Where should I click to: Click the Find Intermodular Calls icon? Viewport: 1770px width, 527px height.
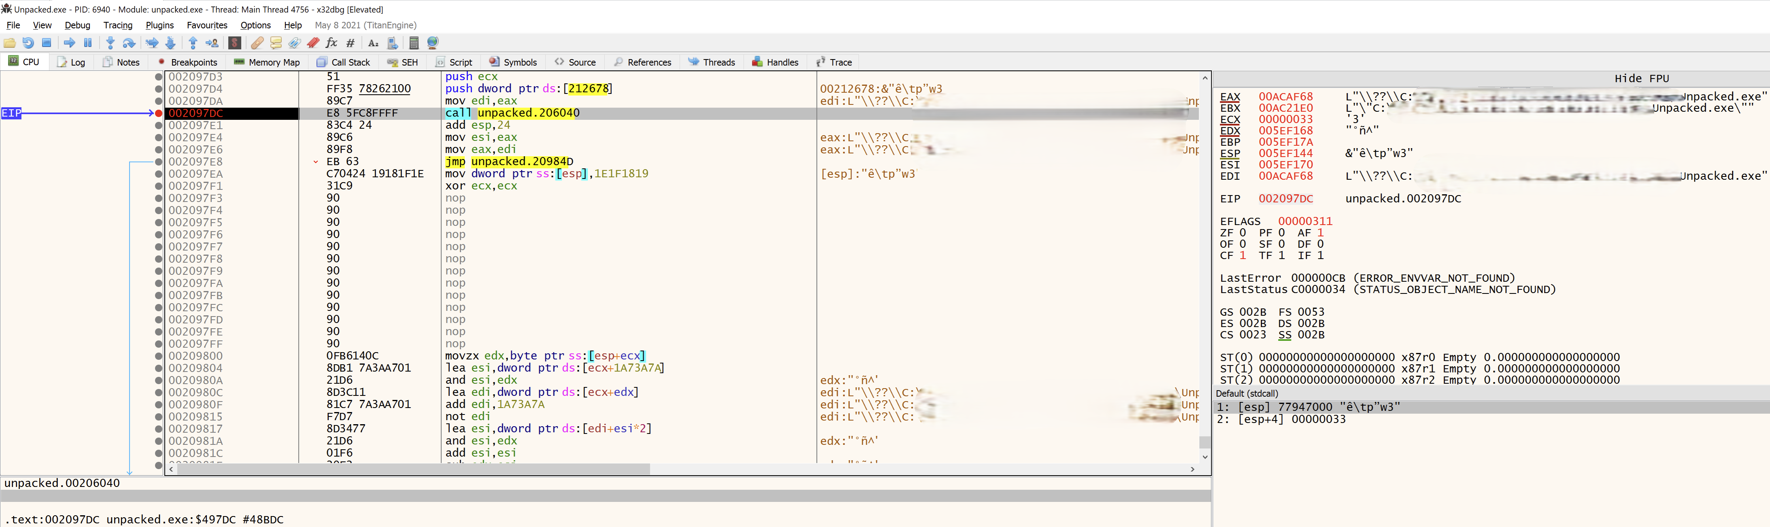coord(392,42)
